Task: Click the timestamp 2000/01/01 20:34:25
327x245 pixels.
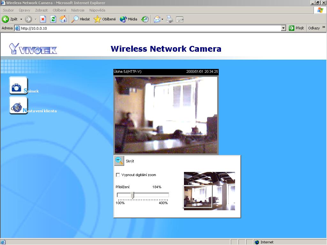Action: click(202, 71)
